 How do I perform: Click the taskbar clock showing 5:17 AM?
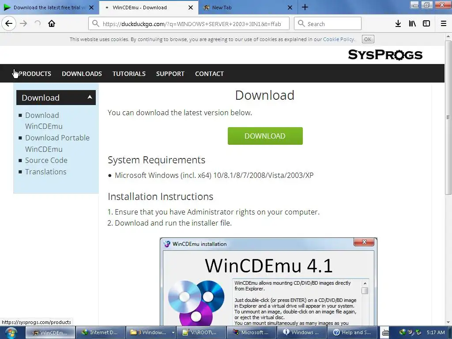[x=436, y=332]
